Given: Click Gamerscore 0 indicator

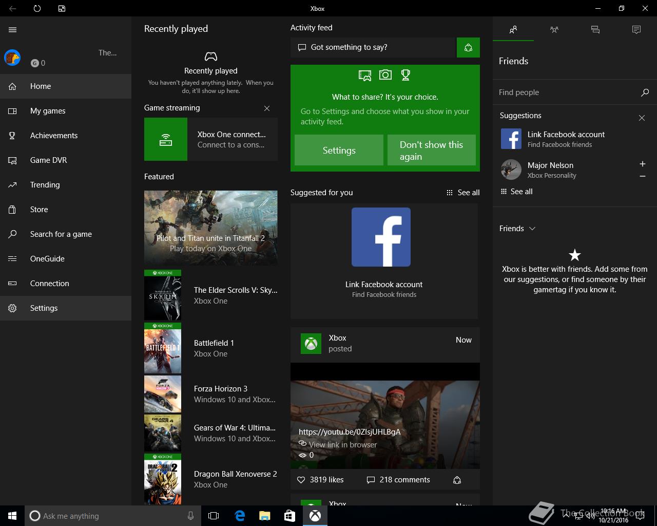Looking at the screenshot, I should tap(38, 63).
